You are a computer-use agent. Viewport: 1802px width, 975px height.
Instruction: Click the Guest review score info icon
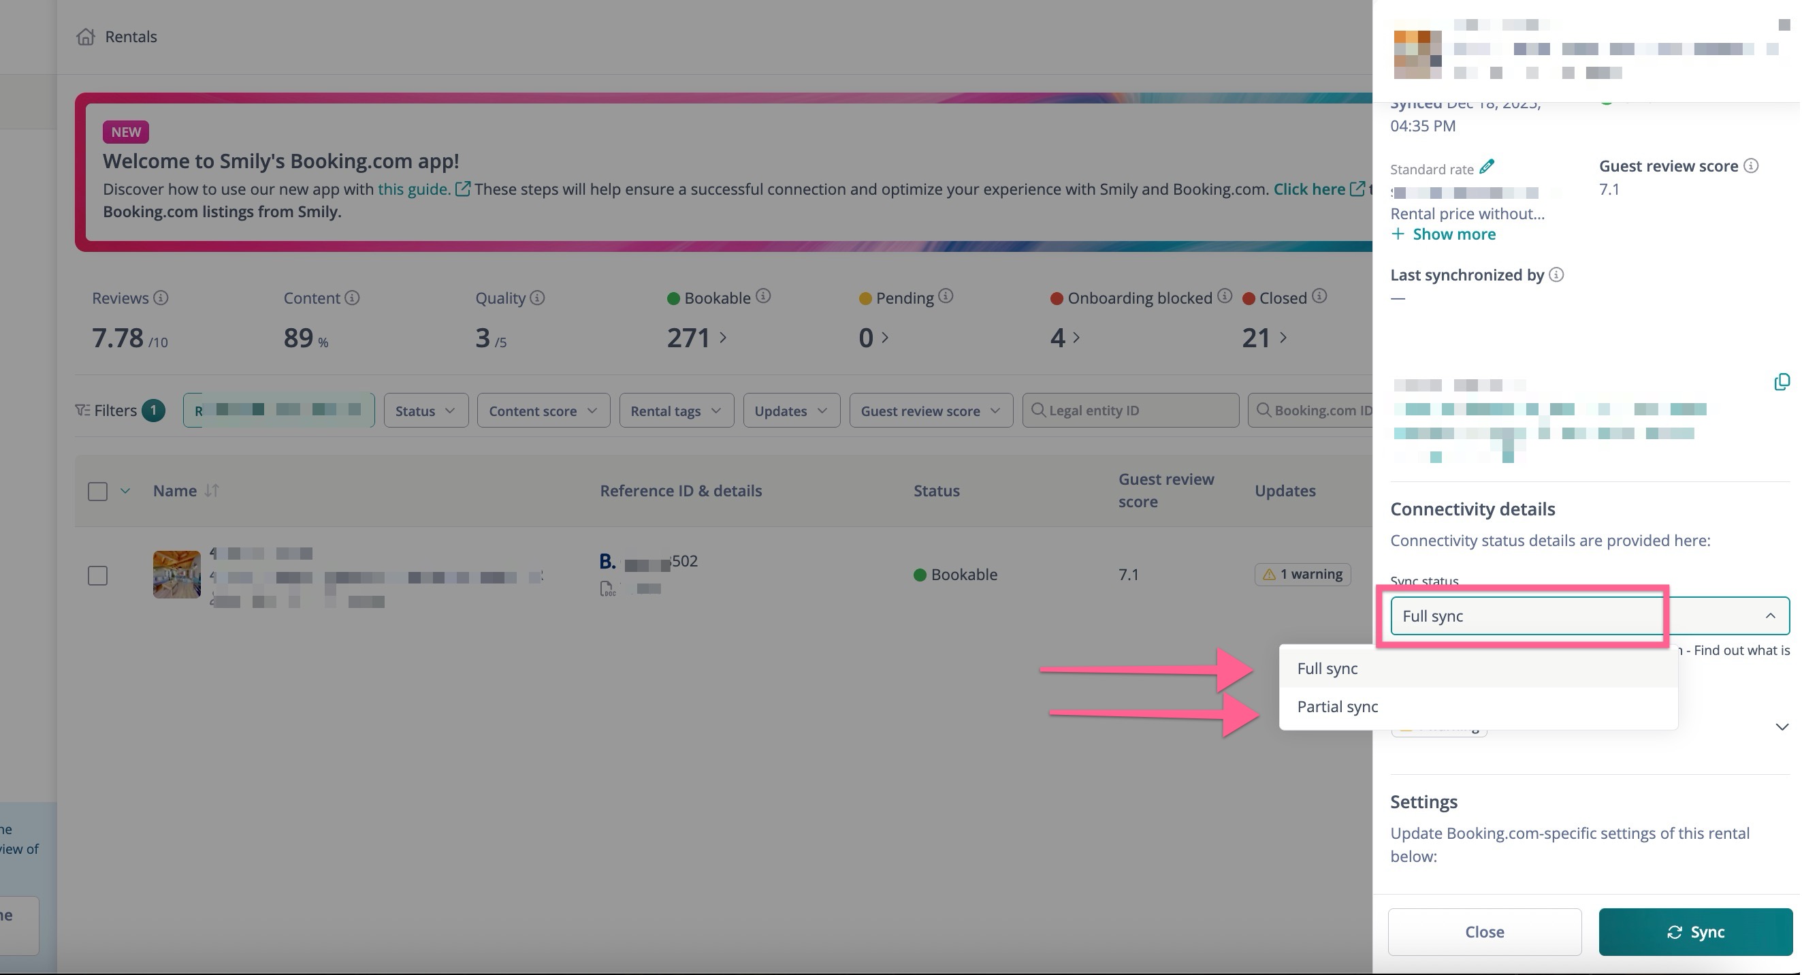click(1751, 165)
